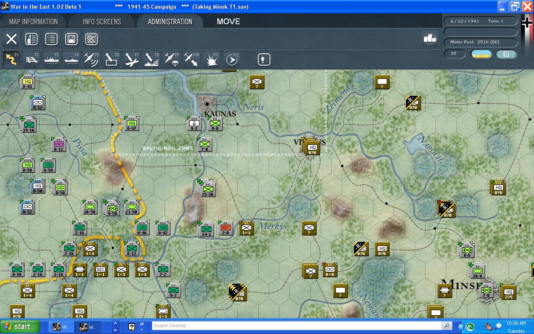Click the F12 end turn arrow icon
Screen dimensions: 534x334
click(x=232, y=60)
